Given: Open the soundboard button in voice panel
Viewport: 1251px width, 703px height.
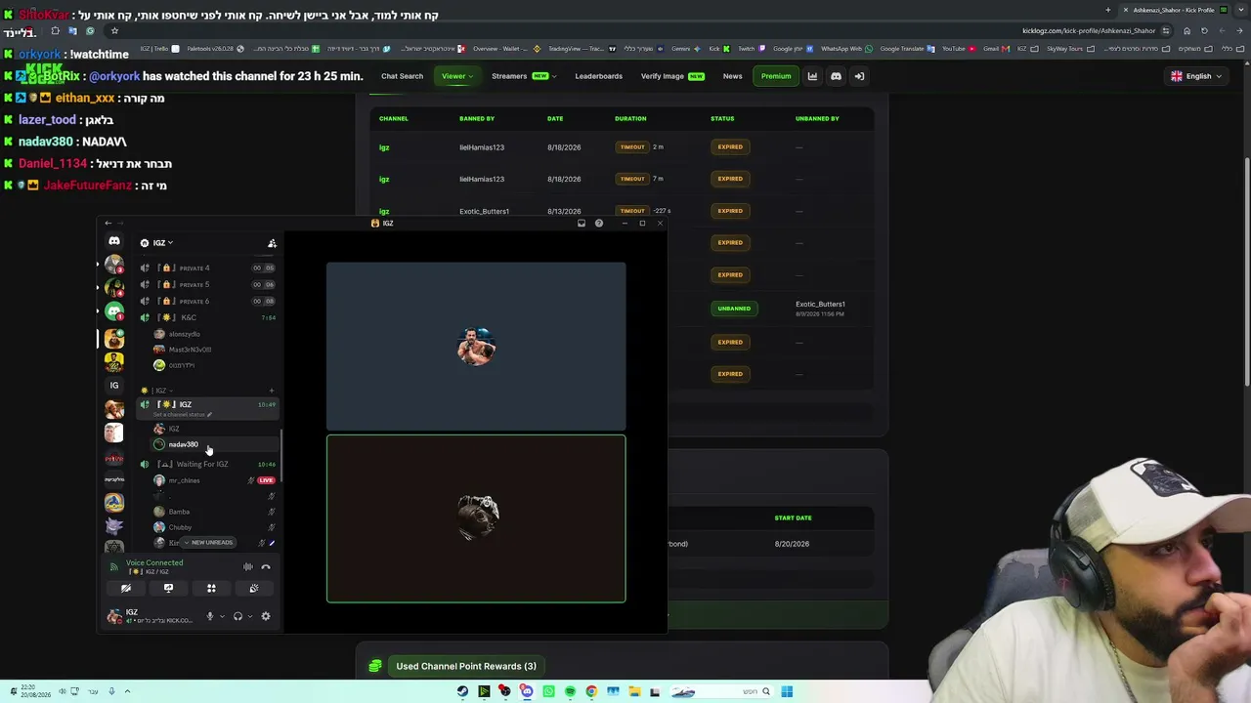Looking at the screenshot, I should [x=254, y=589].
